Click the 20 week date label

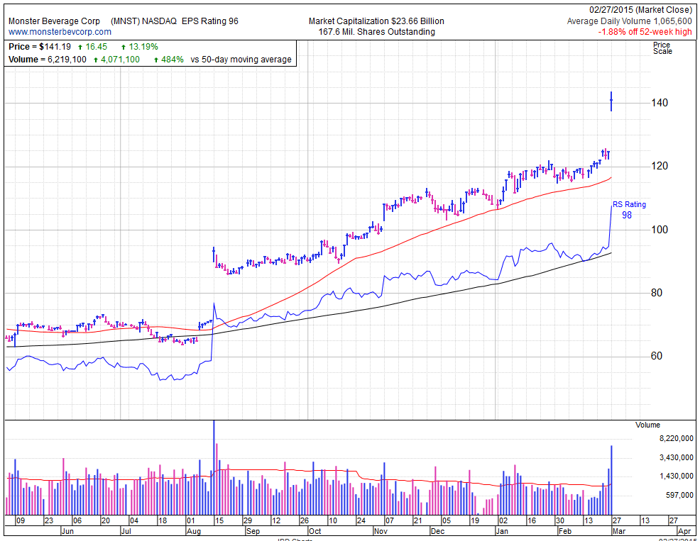point(105,520)
